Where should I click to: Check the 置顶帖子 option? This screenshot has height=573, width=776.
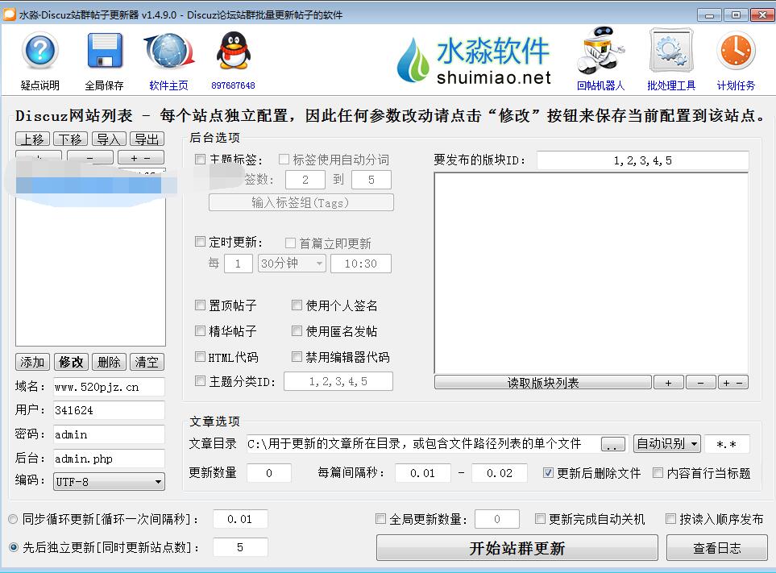[200, 305]
